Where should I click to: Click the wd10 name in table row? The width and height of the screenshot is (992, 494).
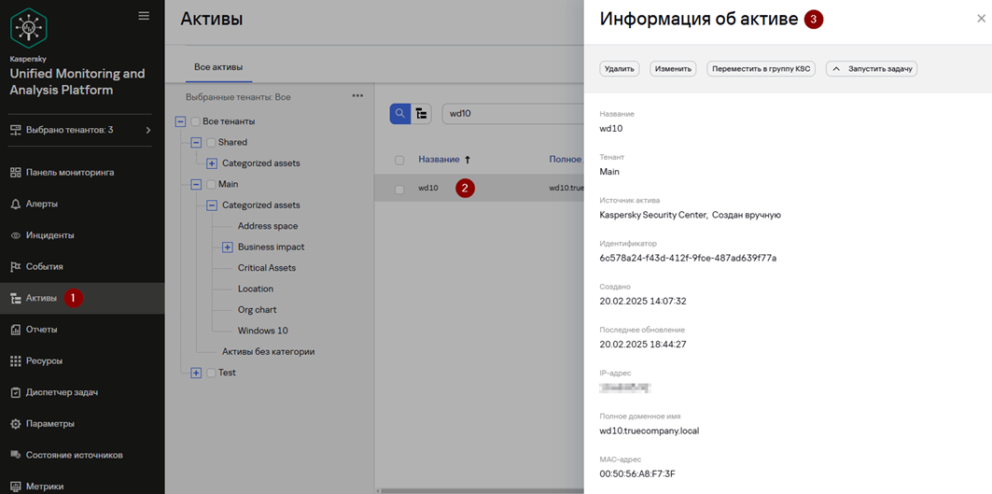427,188
